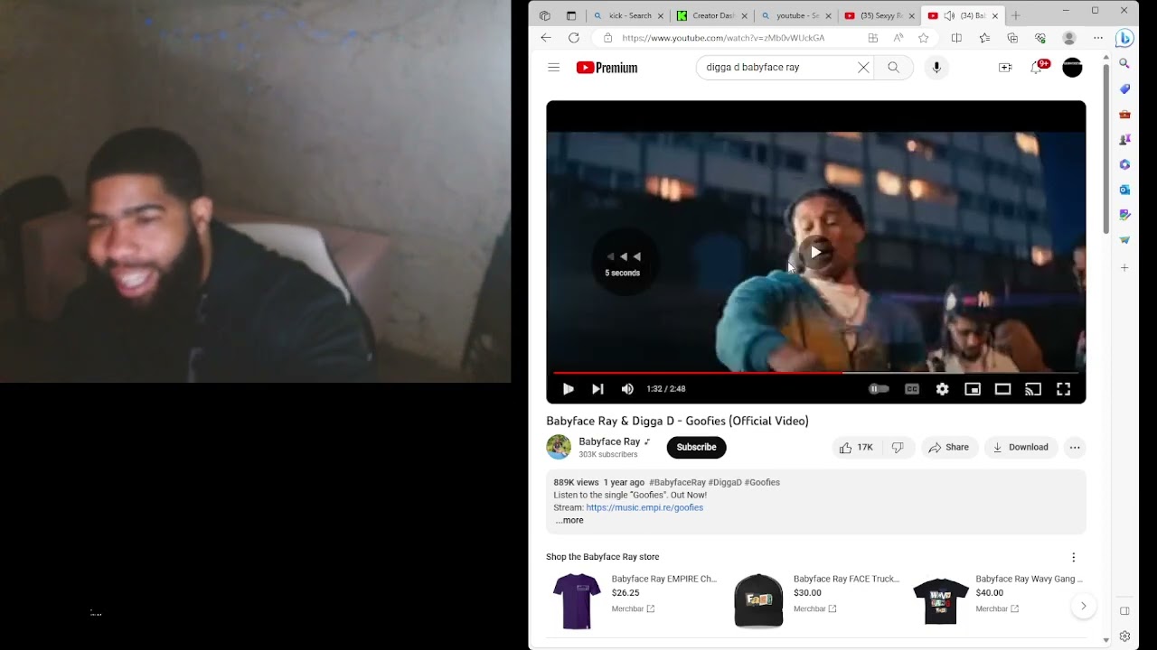The width and height of the screenshot is (1157, 650).
Task: Click the browser address bar URL
Action: [723, 38]
